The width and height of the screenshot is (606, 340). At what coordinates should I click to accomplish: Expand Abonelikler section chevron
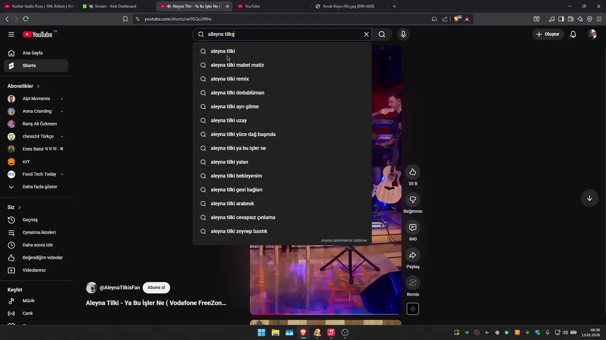pyautogui.click(x=38, y=86)
